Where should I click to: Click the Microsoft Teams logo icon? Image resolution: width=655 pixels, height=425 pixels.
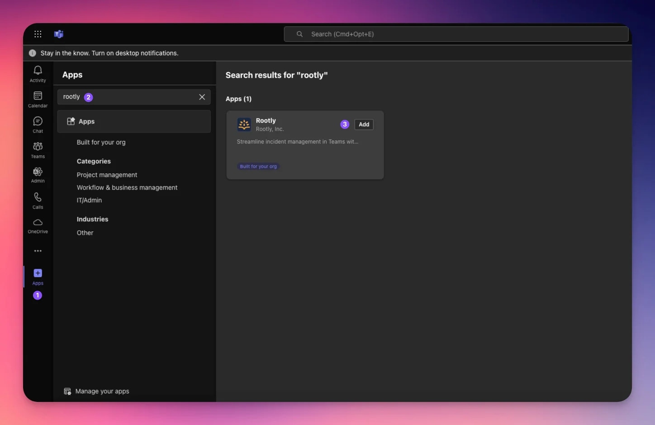pyautogui.click(x=59, y=34)
